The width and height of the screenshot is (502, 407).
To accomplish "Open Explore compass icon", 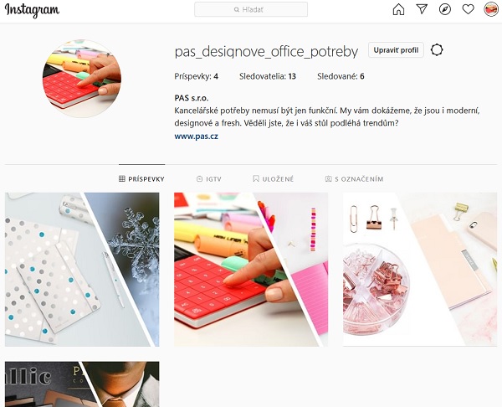I will click(x=445, y=9).
